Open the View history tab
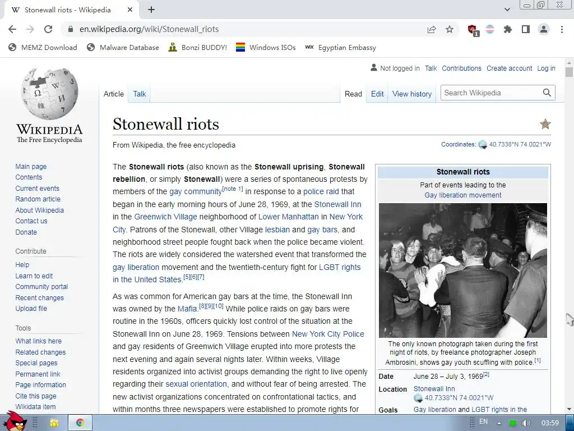Viewport: 574px width, 431px height. (412, 94)
